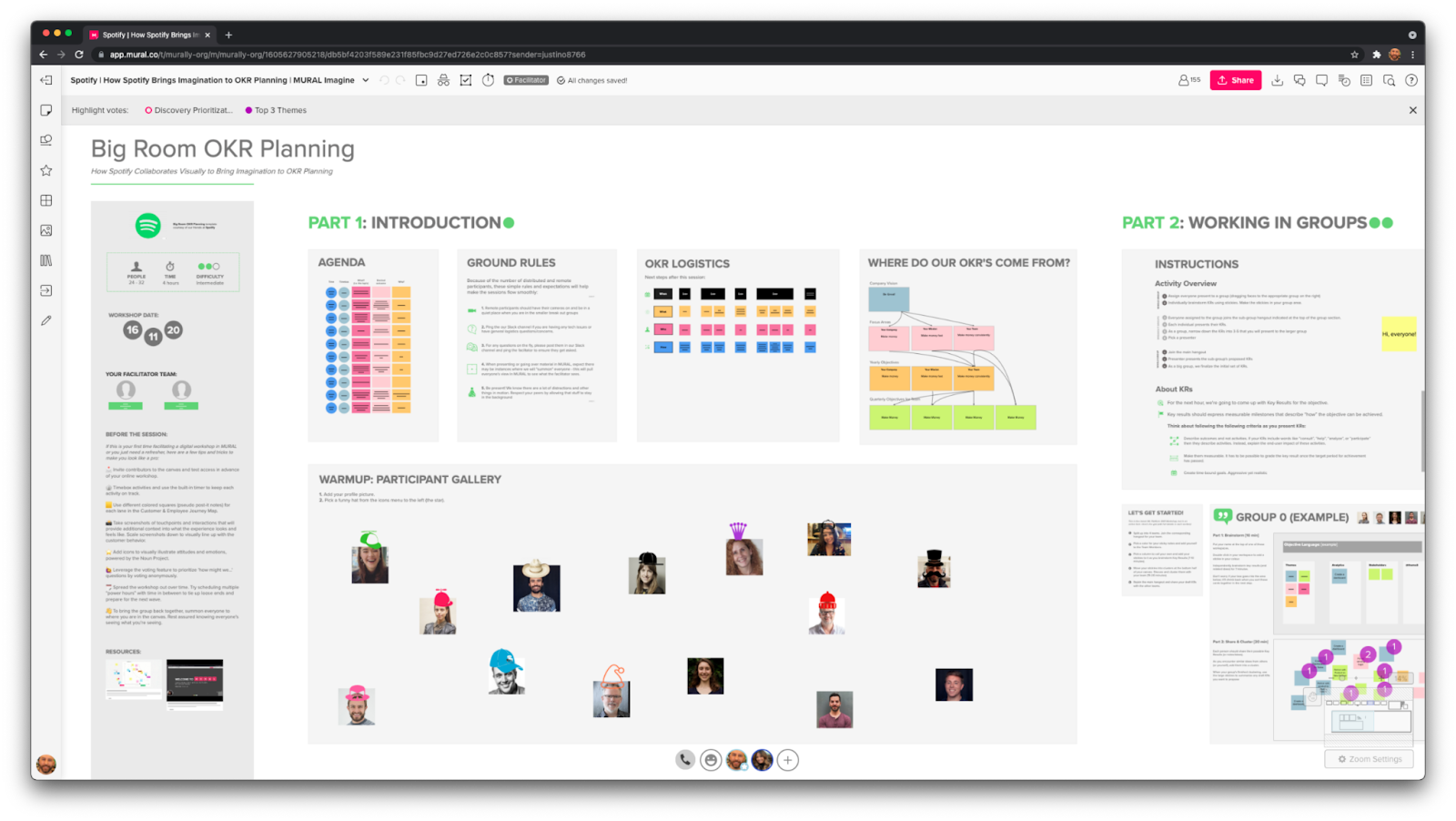Open the voting session checkbox icon
This screenshot has height=821, width=1456.
tap(466, 80)
